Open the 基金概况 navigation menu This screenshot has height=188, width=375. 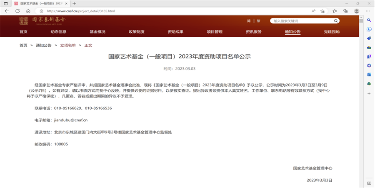(97, 32)
